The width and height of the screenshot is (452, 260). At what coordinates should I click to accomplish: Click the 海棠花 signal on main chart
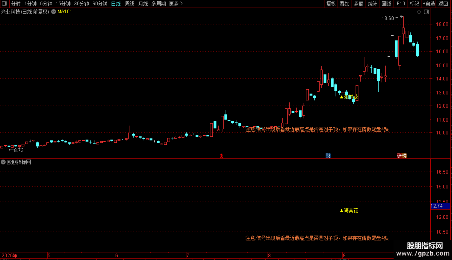pyautogui.click(x=349, y=97)
